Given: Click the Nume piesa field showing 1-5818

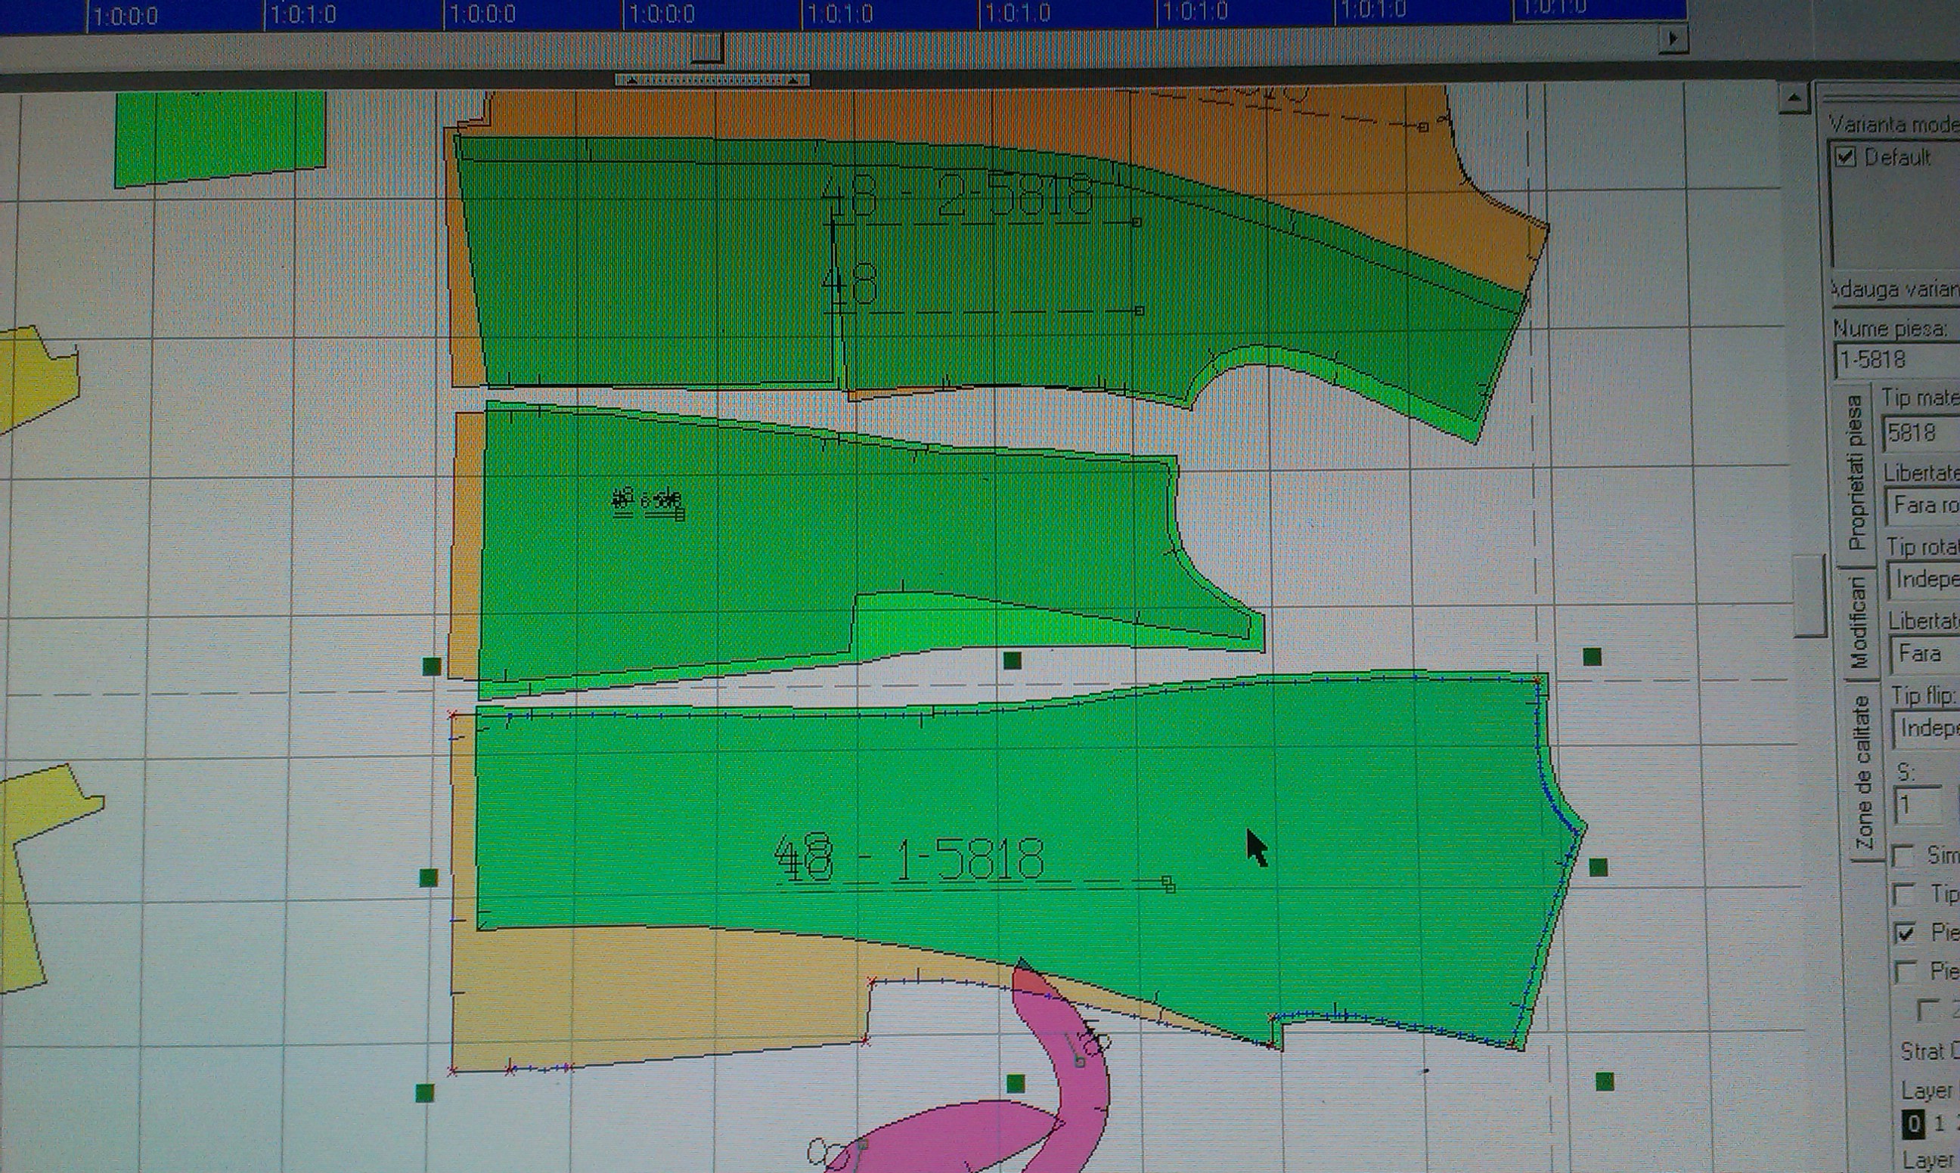Looking at the screenshot, I should pos(1896,361).
